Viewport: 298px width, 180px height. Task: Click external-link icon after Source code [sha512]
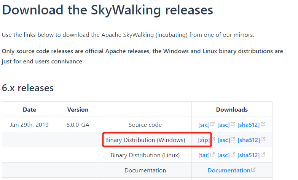tap(263, 124)
